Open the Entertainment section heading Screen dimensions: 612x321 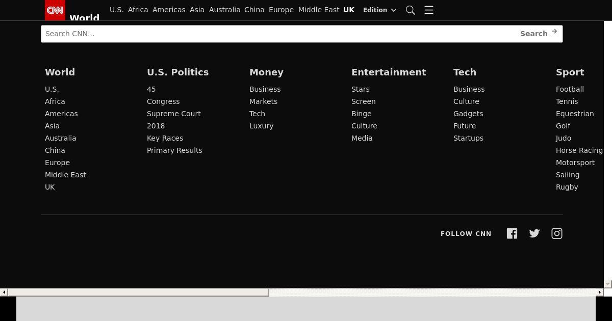click(389, 72)
